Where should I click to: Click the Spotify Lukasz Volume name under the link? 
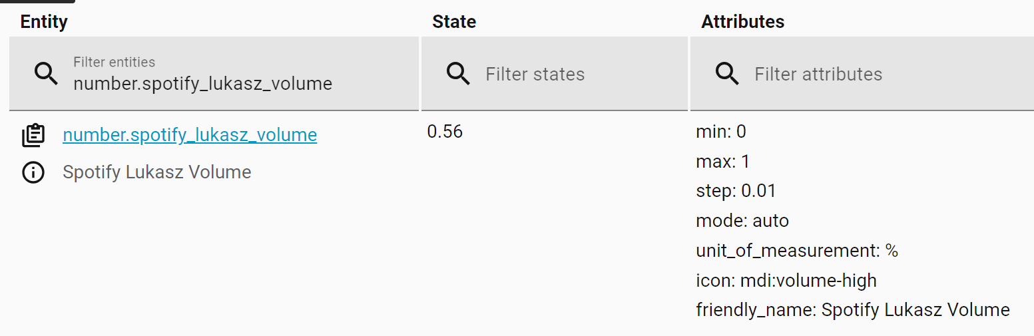[157, 172]
